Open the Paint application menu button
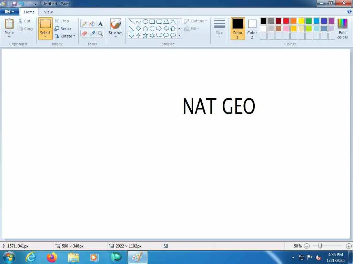The width and height of the screenshot is (353, 264). 9,12
